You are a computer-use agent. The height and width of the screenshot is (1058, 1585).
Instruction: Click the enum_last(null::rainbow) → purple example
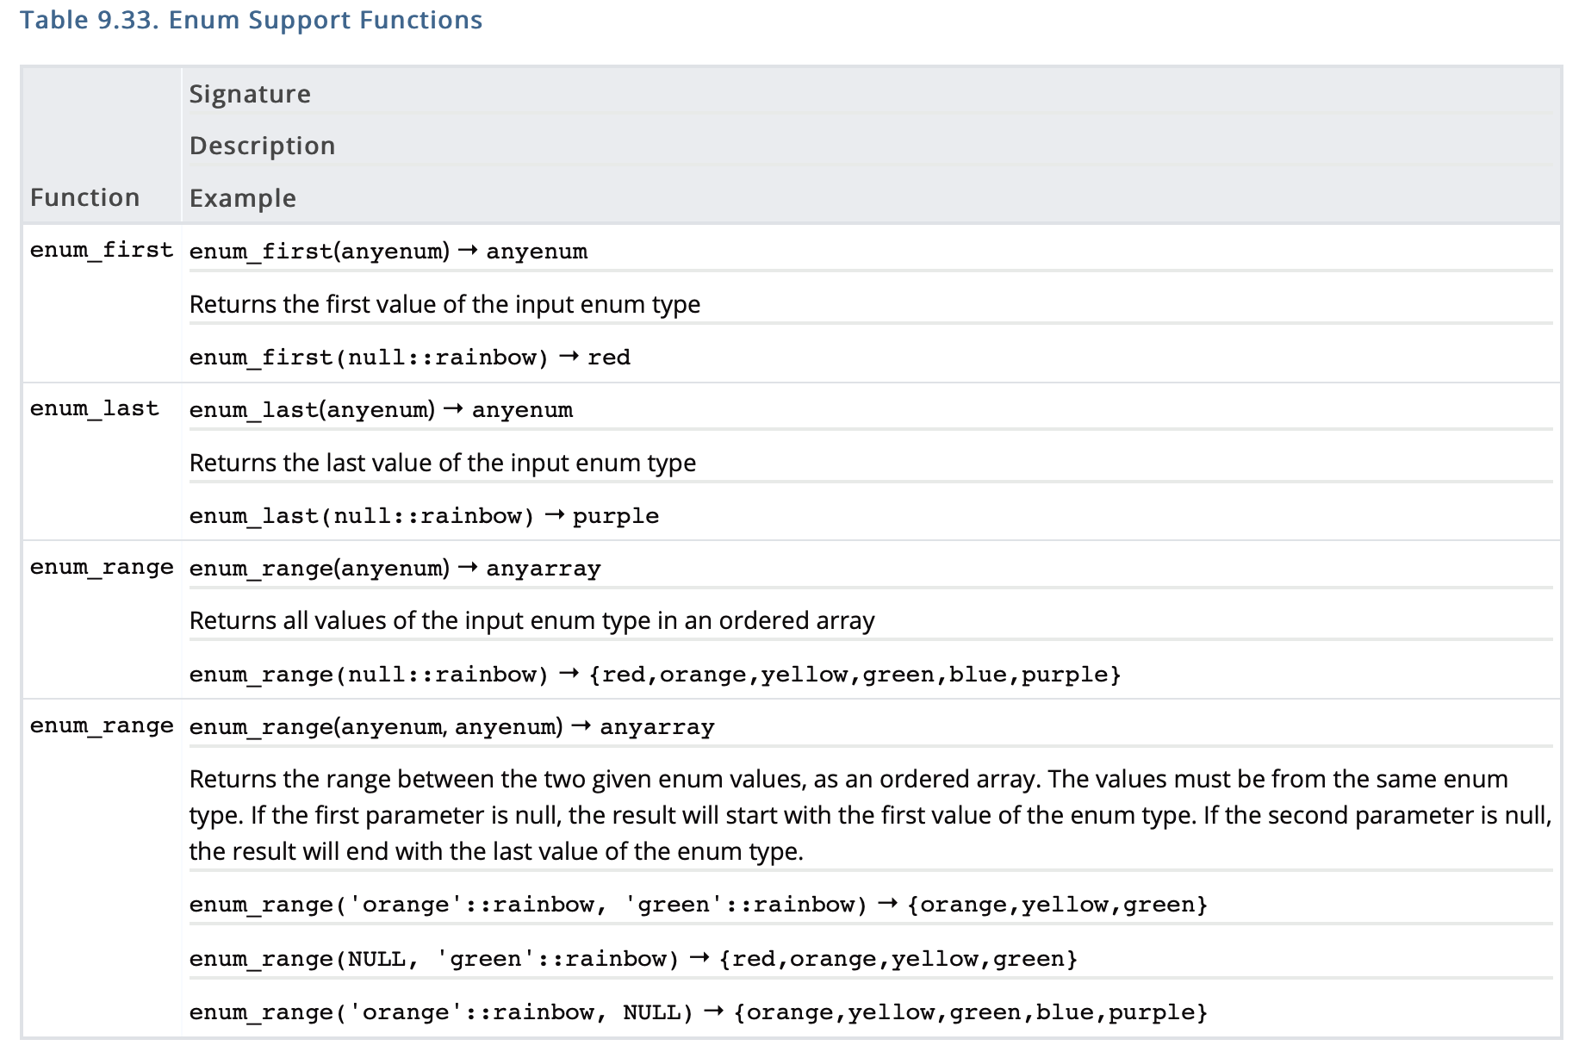424,516
